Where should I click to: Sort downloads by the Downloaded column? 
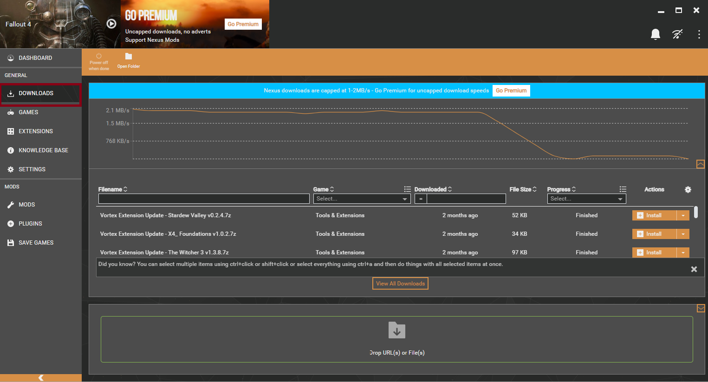point(433,189)
